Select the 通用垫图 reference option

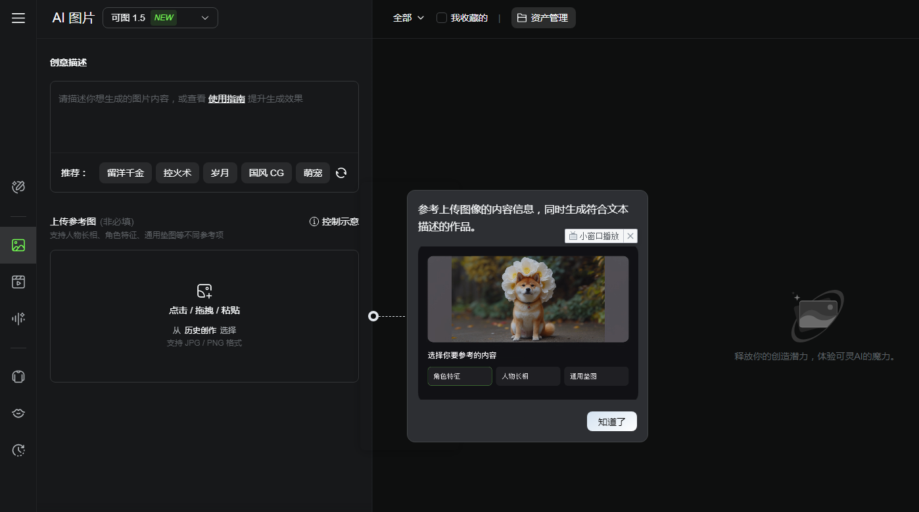tap(596, 376)
